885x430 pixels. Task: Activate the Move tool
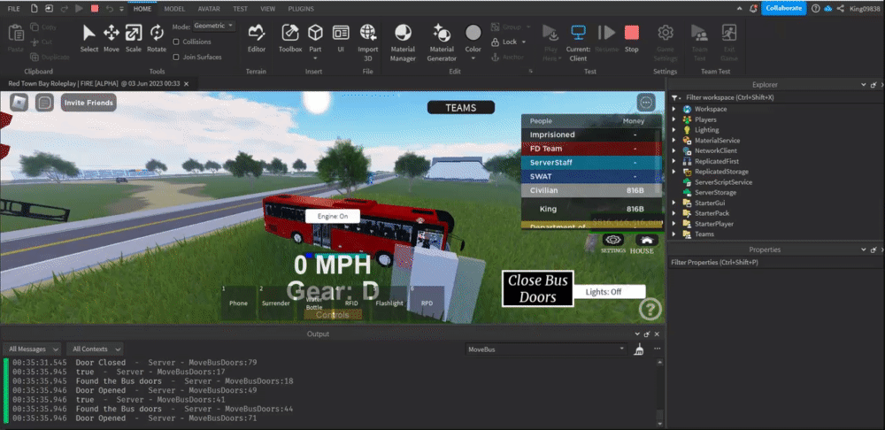coord(112,38)
